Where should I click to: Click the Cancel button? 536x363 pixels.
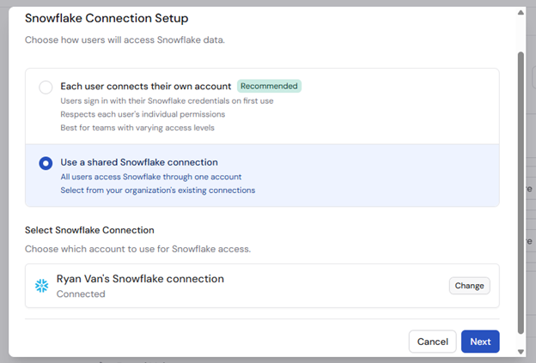[x=432, y=342]
